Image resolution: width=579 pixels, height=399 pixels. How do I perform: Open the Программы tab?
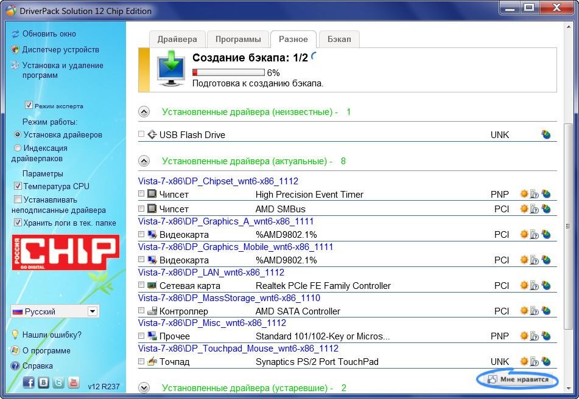(x=238, y=39)
